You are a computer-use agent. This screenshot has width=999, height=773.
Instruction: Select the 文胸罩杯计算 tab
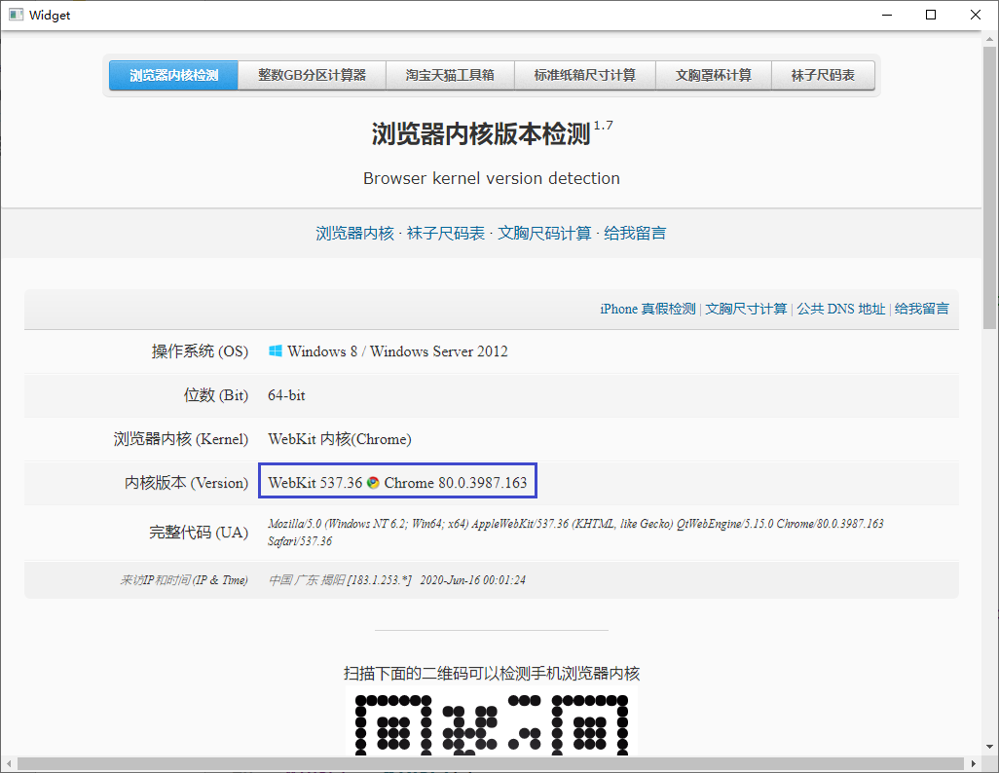click(x=713, y=73)
